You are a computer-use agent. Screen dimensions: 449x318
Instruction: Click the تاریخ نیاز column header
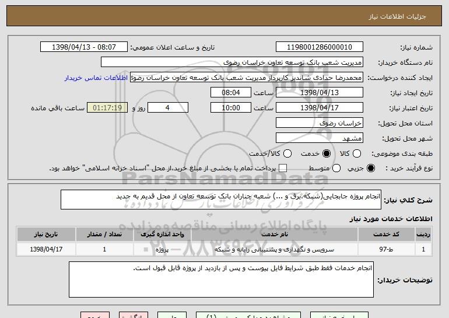click(x=46, y=235)
